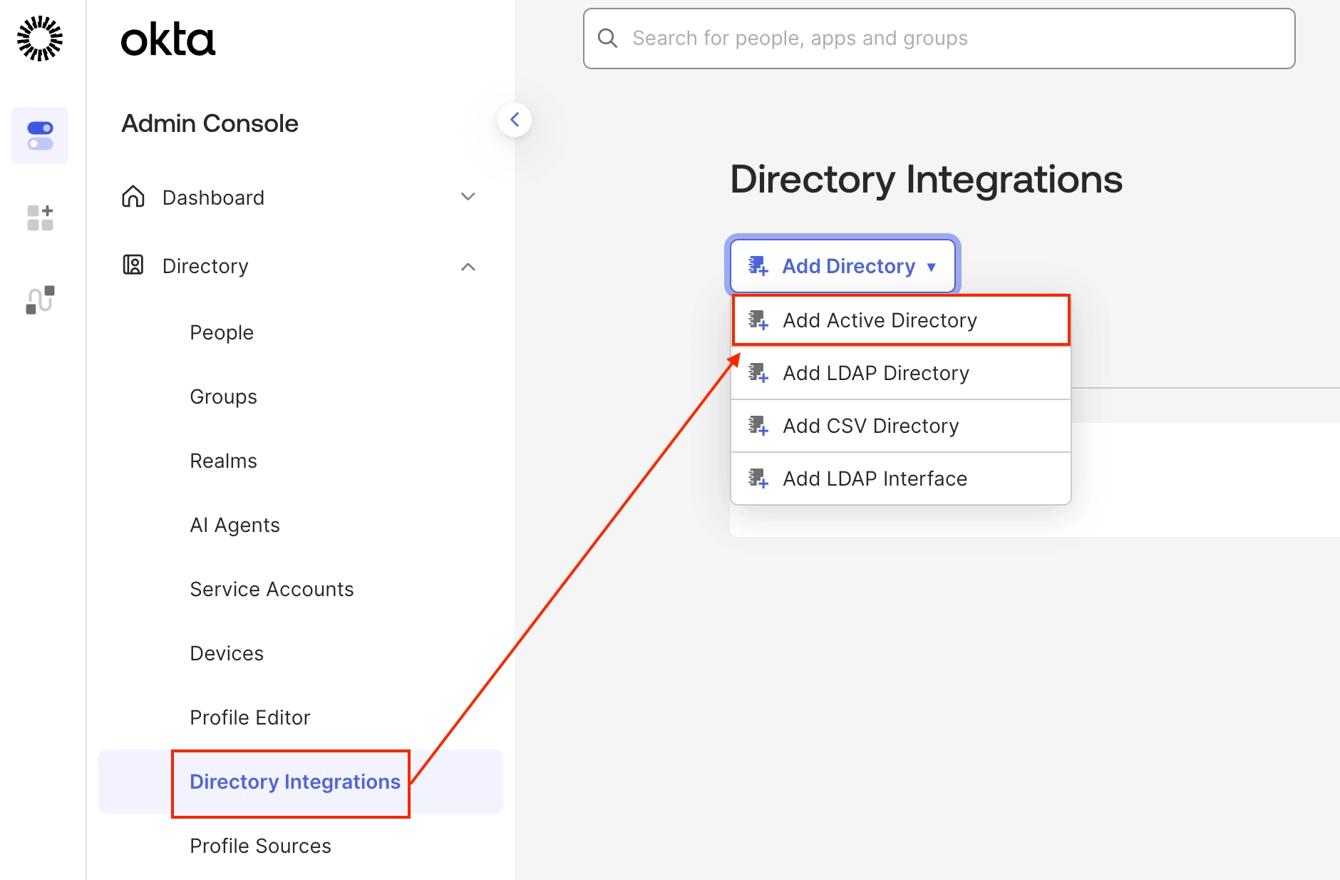Click the icon beside Add LDAP Directory
Image resolution: width=1340 pixels, height=880 pixels.
click(758, 373)
